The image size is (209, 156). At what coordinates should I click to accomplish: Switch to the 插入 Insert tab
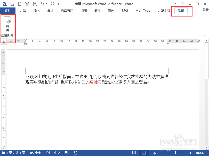click(x=37, y=11)
